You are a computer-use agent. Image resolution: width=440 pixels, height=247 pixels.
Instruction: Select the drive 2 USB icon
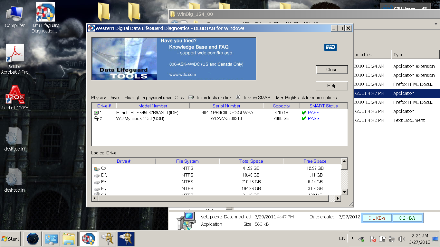96,118
